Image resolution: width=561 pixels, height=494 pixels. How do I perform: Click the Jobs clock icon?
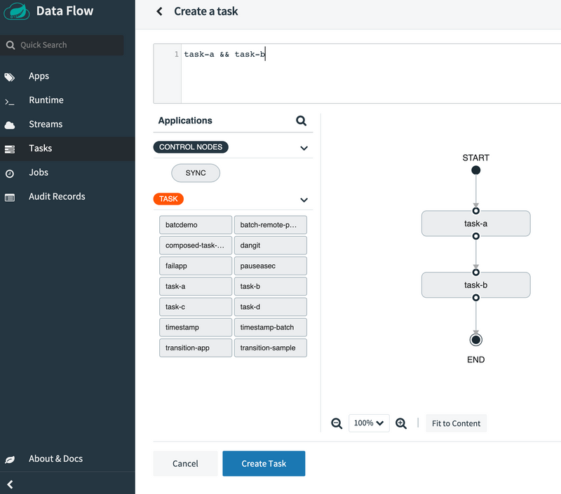pyautogui.click(x=10, y=174)
